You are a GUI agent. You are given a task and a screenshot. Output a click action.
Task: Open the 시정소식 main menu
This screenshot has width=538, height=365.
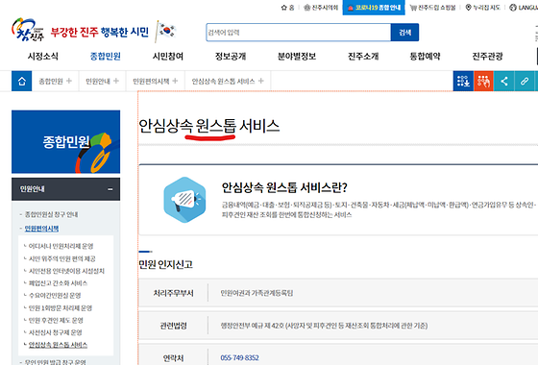point(43,57)
